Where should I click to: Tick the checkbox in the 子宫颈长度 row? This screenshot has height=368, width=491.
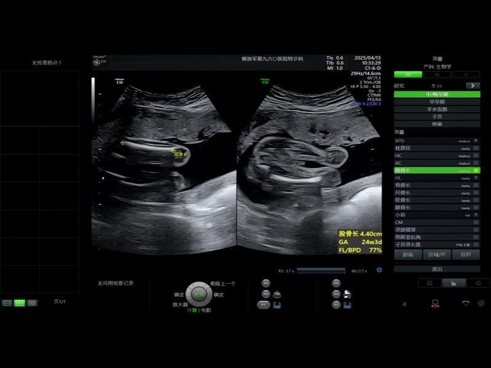pos(476,244)
